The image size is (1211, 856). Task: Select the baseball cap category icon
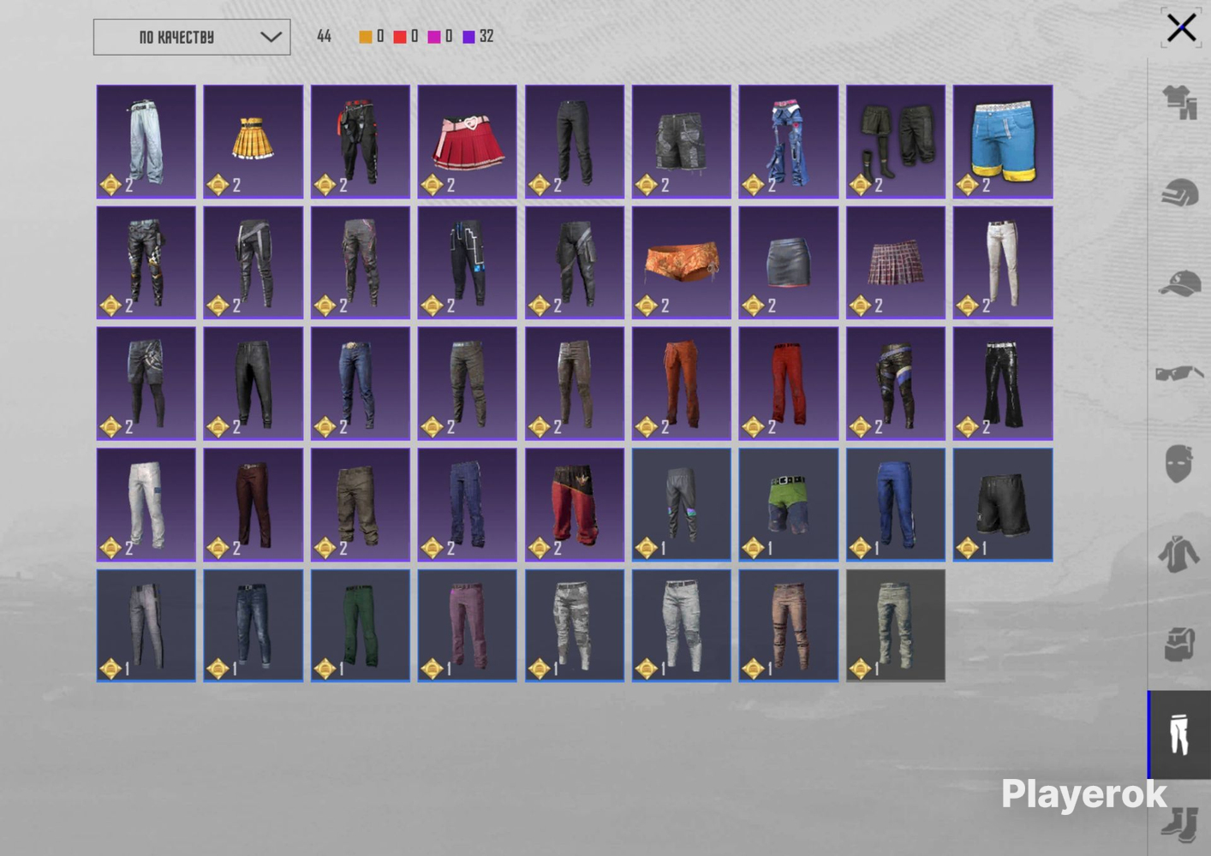tap(1179, 283)
